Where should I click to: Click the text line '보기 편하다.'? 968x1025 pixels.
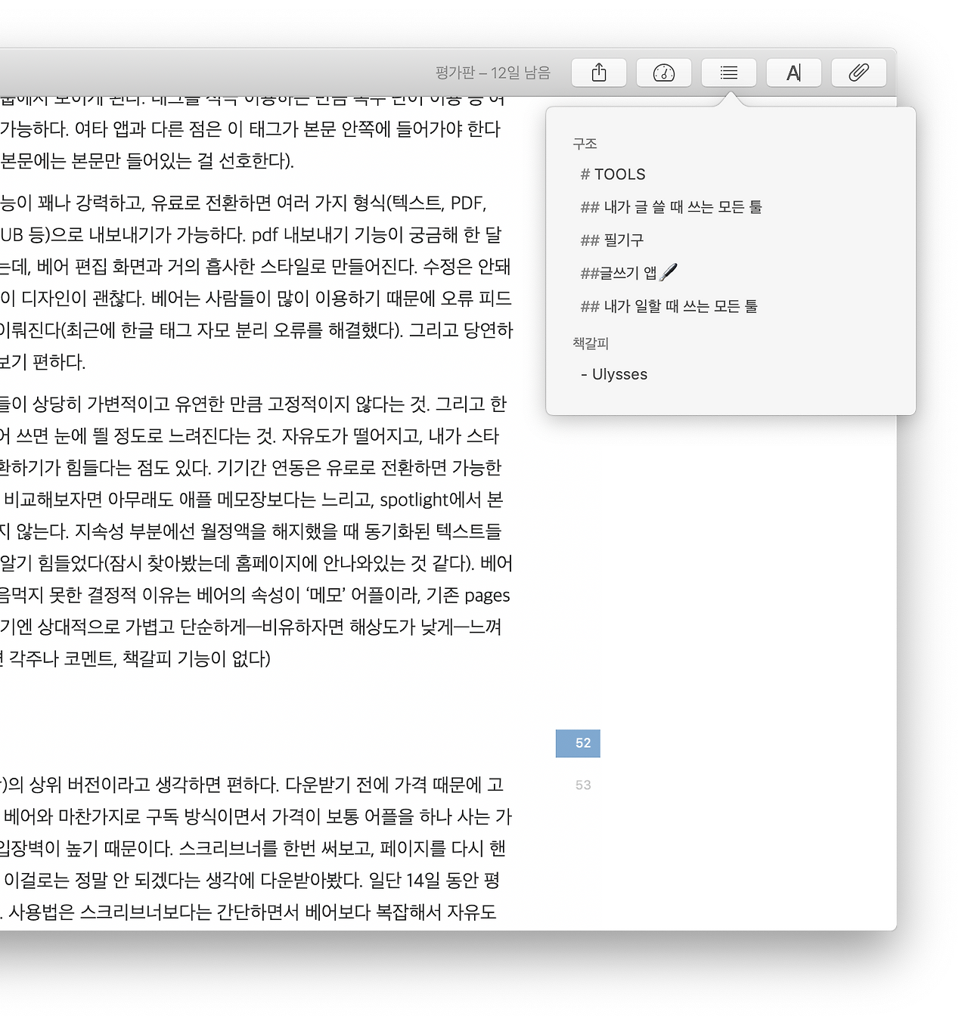(43, 362)
